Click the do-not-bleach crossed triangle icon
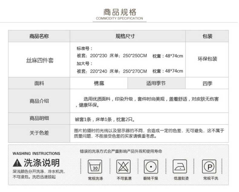The height and width of the screenshot is (192, 239). [123, 167]
